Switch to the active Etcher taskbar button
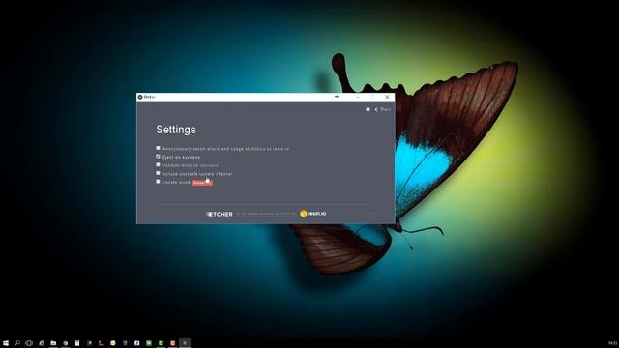 [x=185, y=343]
